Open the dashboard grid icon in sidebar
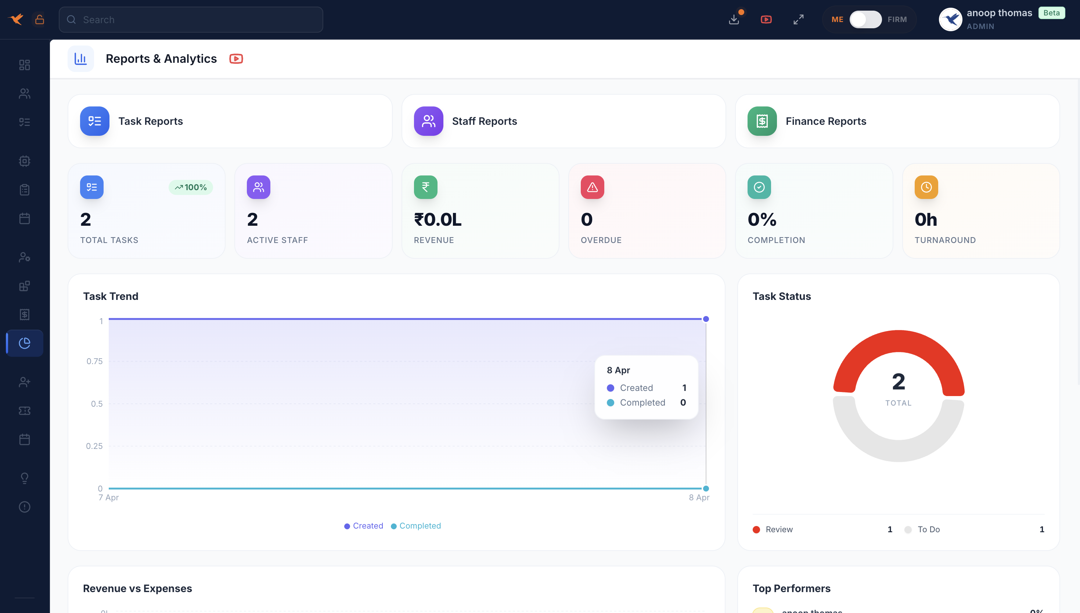Viewport: 1080px width, 613px height. 25,65
